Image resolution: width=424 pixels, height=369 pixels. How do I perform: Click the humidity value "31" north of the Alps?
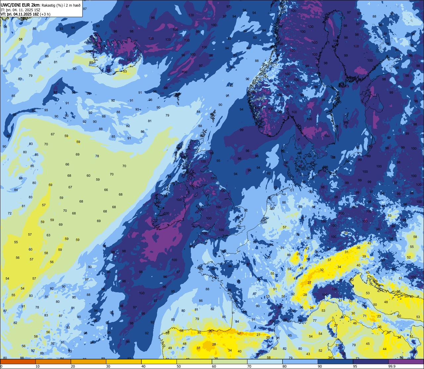346,252
